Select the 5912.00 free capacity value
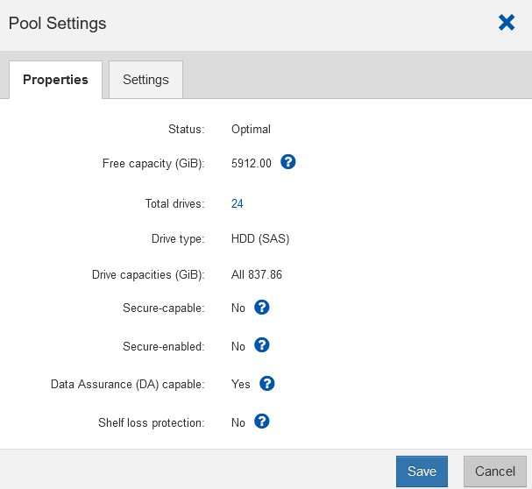This screenshot has height=489, width=532. (x=252, y=163)
